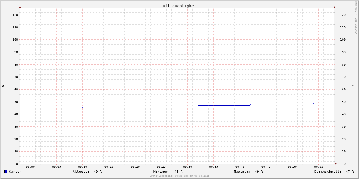Click the 80 label on the left axis
359x179 pixels.
point(16,64)
